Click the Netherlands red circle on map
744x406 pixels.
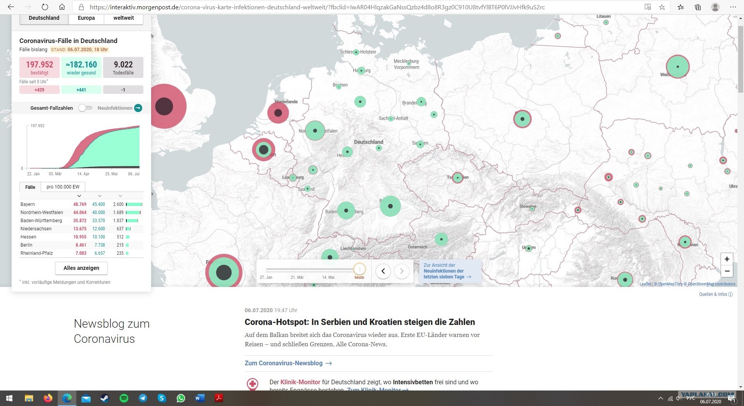[278, 113]
